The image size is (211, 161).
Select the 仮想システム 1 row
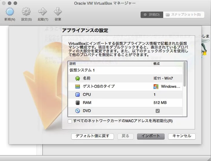tap(125, 70)
